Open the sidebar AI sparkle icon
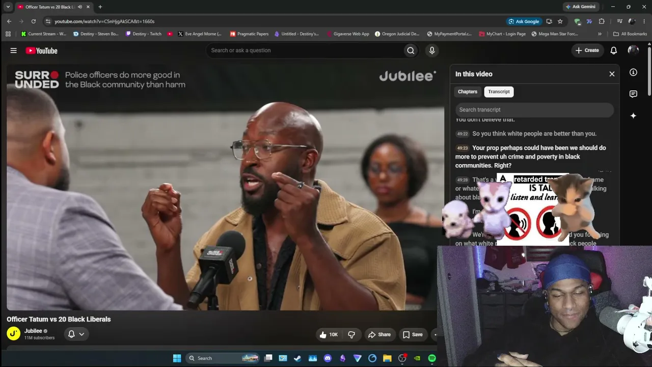 coord(633,116)
